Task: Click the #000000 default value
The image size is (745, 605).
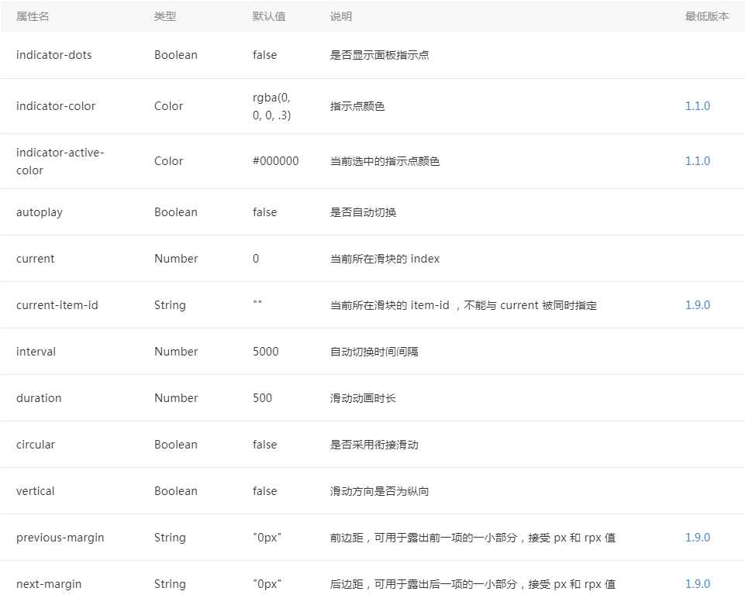Action: (x=275, y=161)
